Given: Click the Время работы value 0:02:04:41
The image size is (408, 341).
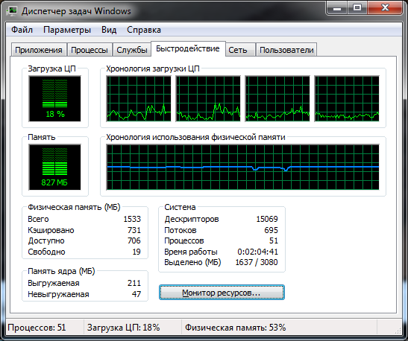Looking at the screenshot, I should point(257,252).
